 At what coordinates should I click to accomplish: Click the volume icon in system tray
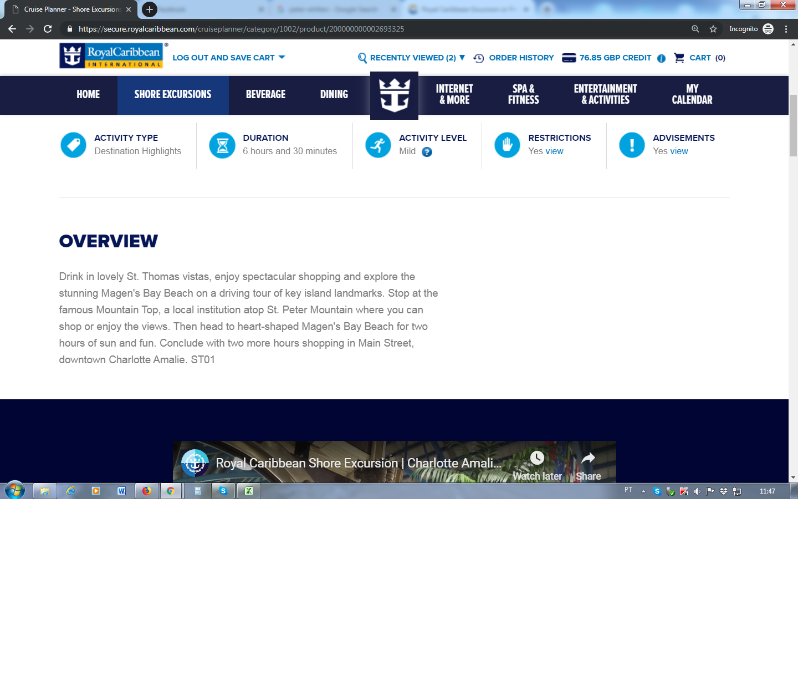tap(697, 491)
